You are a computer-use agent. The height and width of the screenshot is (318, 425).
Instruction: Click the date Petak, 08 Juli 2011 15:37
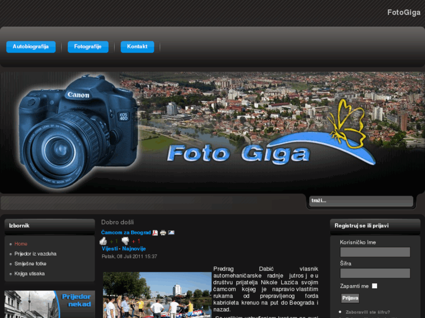pos(129,257)
